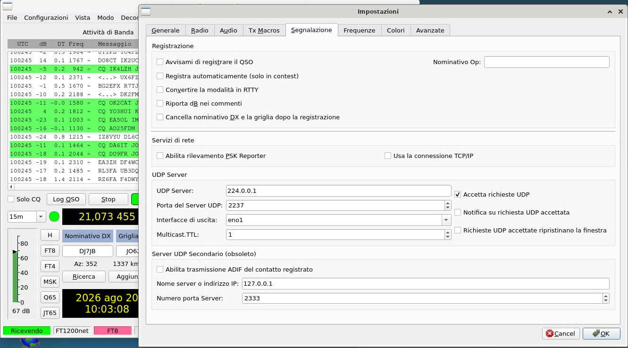Click the Nome server o indirizzo IP field
Viewport: 628px width, 348px height.
click(426, 283)
